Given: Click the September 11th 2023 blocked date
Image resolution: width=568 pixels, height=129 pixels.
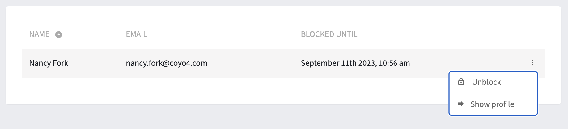Looking at the screenshot, I should point(355,63).
